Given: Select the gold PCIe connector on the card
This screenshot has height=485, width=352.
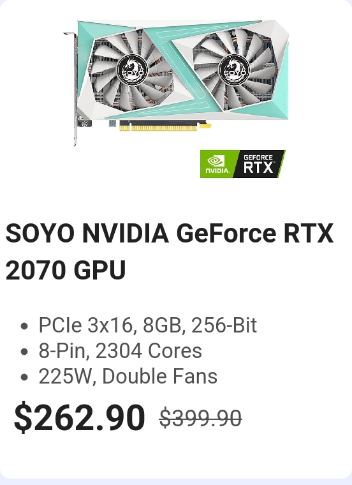Looking at the screenshot, I should point(165,126).
